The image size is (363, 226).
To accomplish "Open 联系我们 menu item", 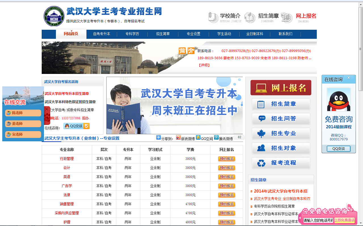I will 285,34.
